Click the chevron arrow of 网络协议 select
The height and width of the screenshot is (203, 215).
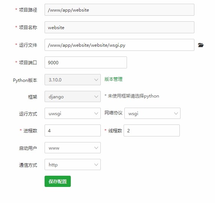click(x=176, y=113)
